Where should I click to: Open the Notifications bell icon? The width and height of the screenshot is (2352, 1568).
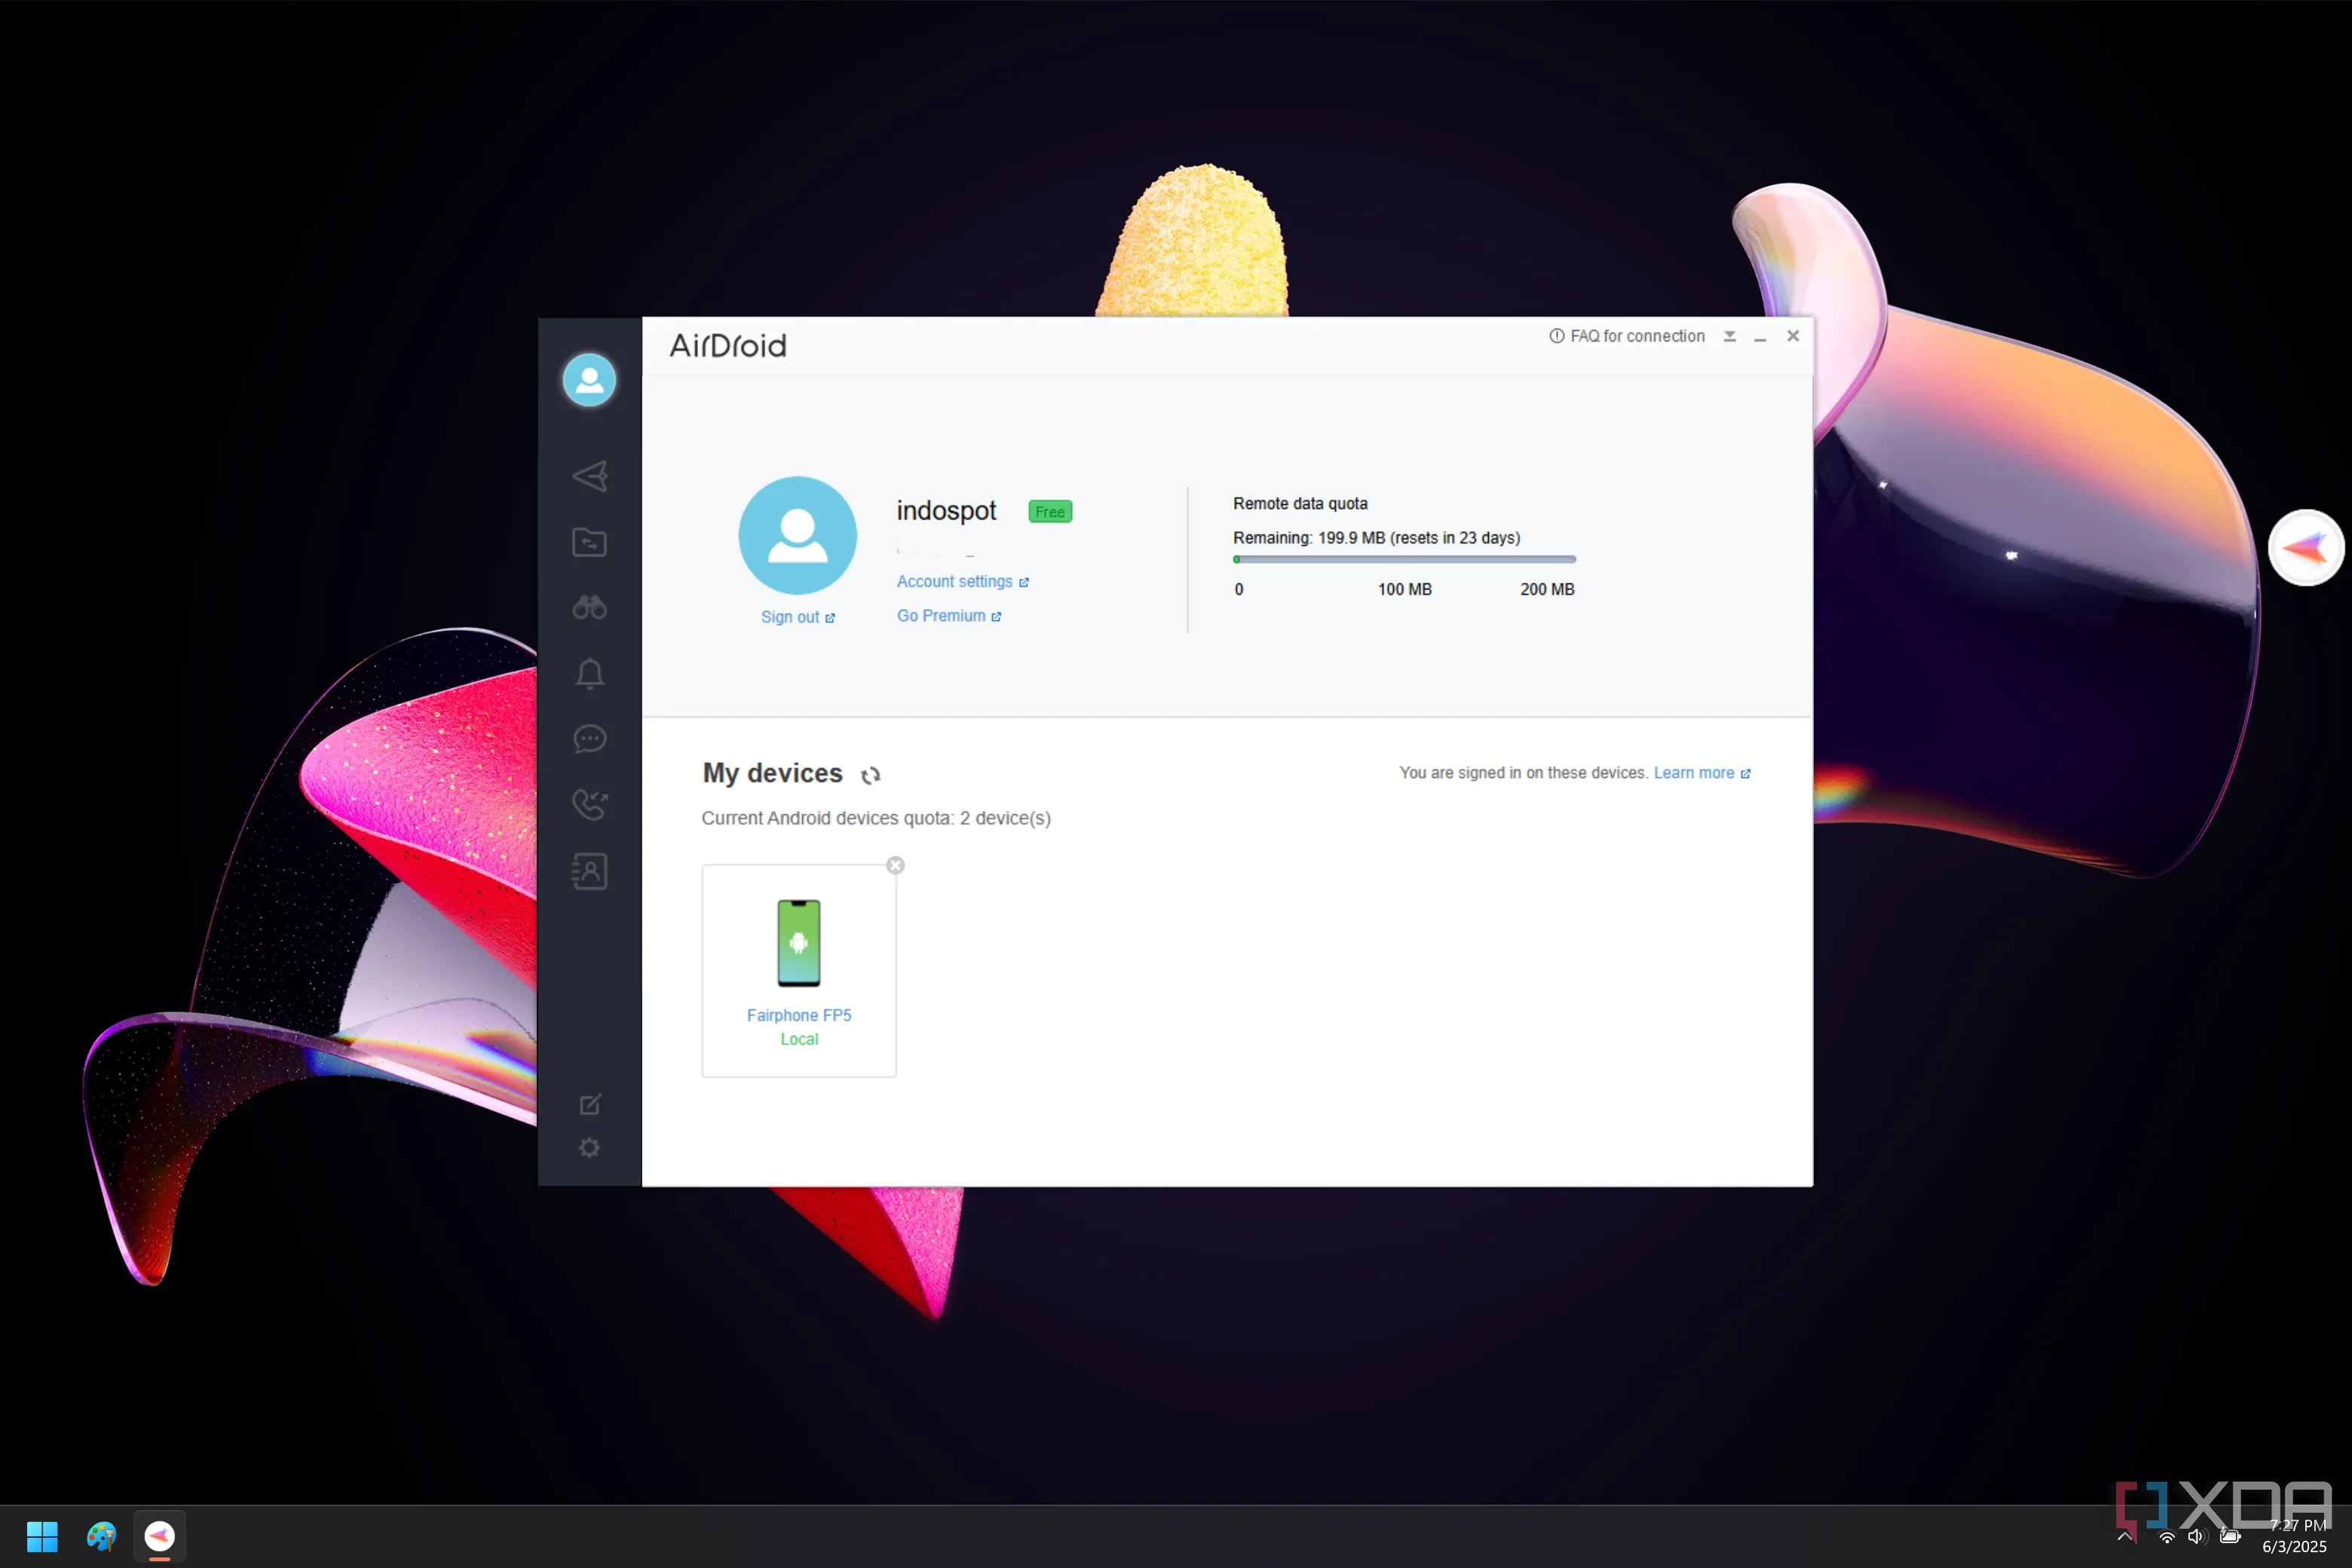coord(590,673)
